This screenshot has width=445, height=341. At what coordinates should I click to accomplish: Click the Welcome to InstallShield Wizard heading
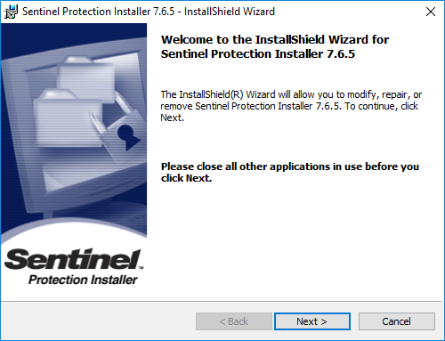coord(275,46)
